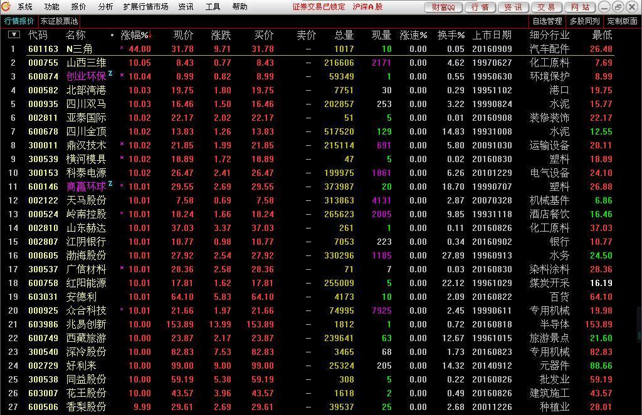This screenshot has width=642, height=415.
Task: Select stock 亚泰国际
Action: (87, 118)
